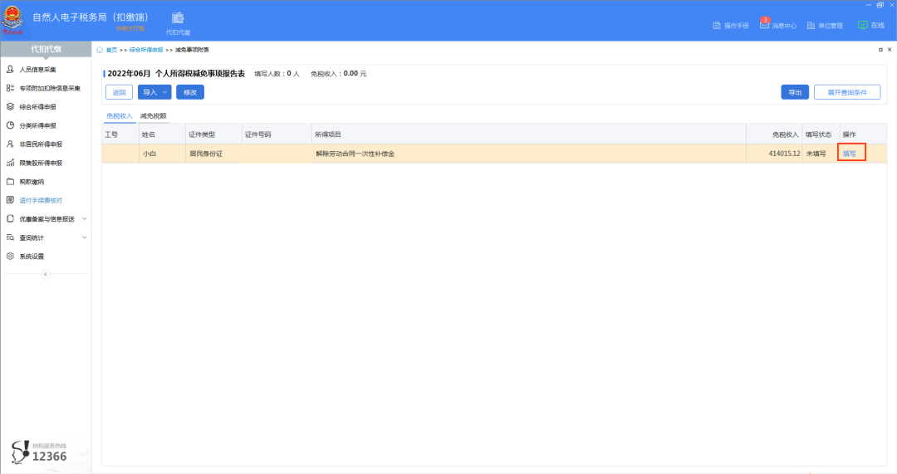
Task: Click the 导出 button
Action: 795,92
